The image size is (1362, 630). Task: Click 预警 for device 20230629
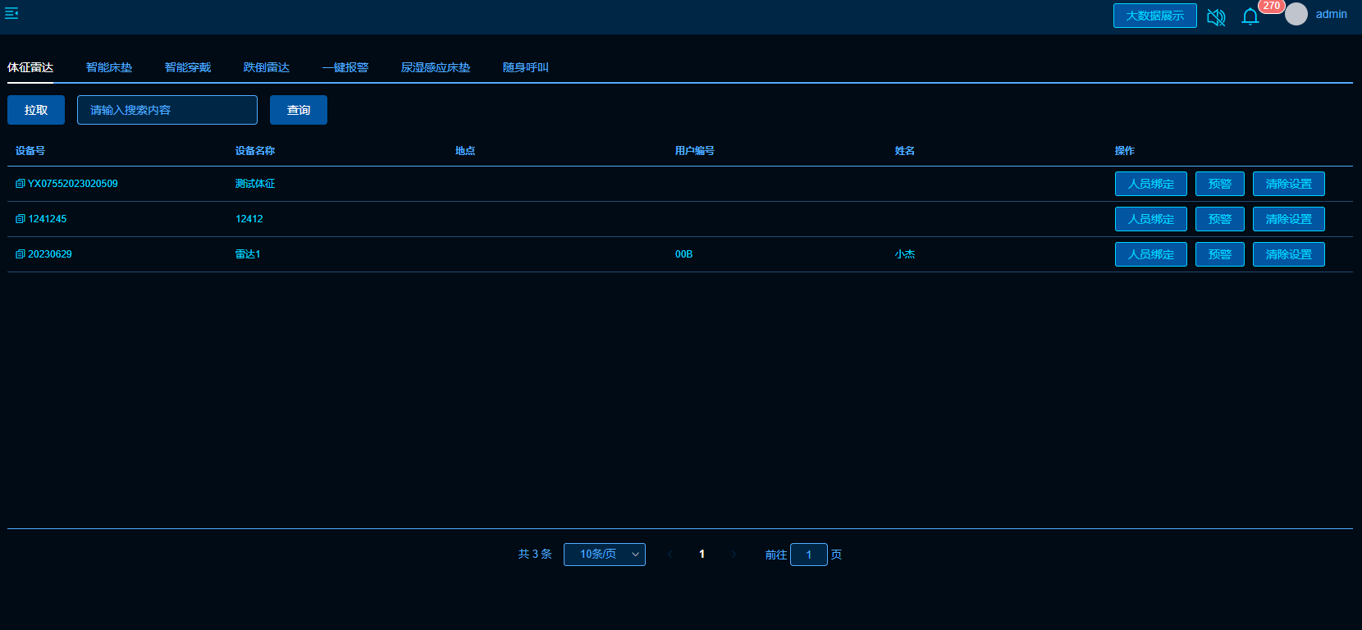pyautogui.click(x=1220, y=254)
